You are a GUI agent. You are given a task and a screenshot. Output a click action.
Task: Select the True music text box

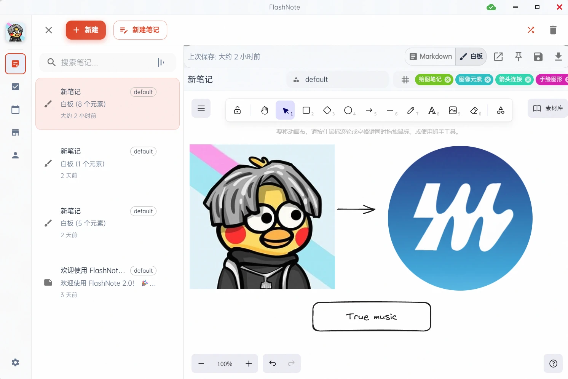pos(372,317)
